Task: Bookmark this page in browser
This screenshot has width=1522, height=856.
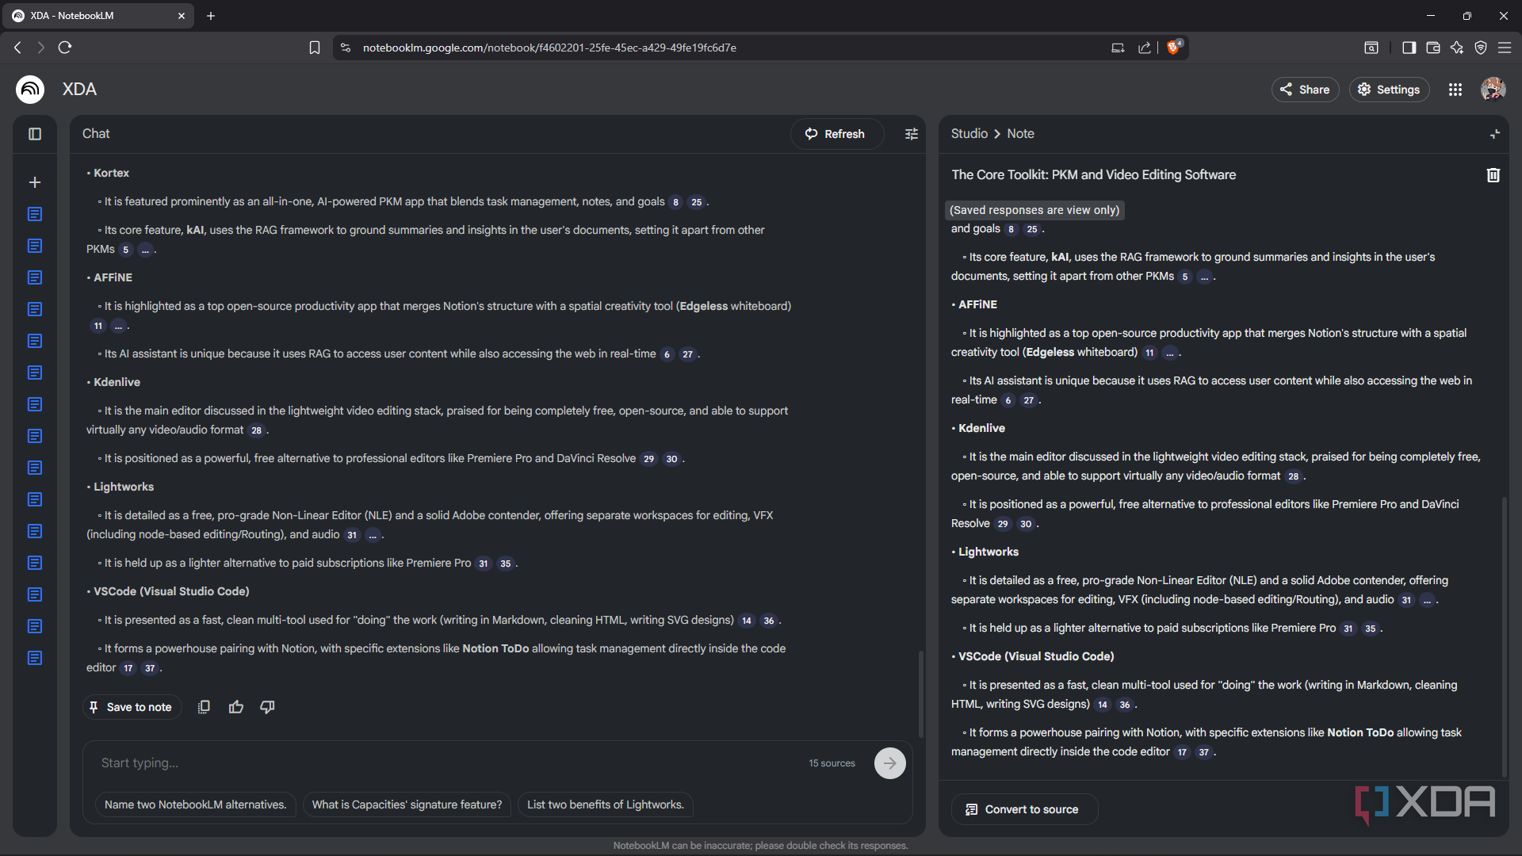Action: [315, 48]
